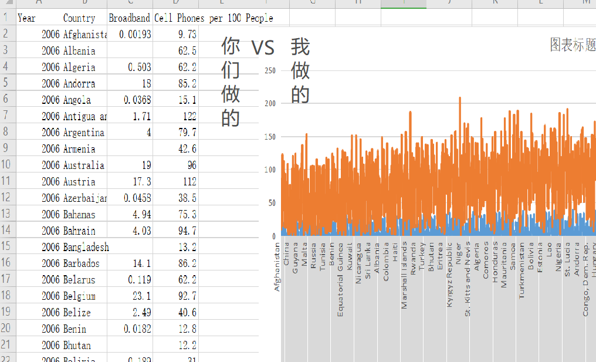Select Andorra broadband value 18
Screen dimensions: 596x362
click(x=130, y=83)
